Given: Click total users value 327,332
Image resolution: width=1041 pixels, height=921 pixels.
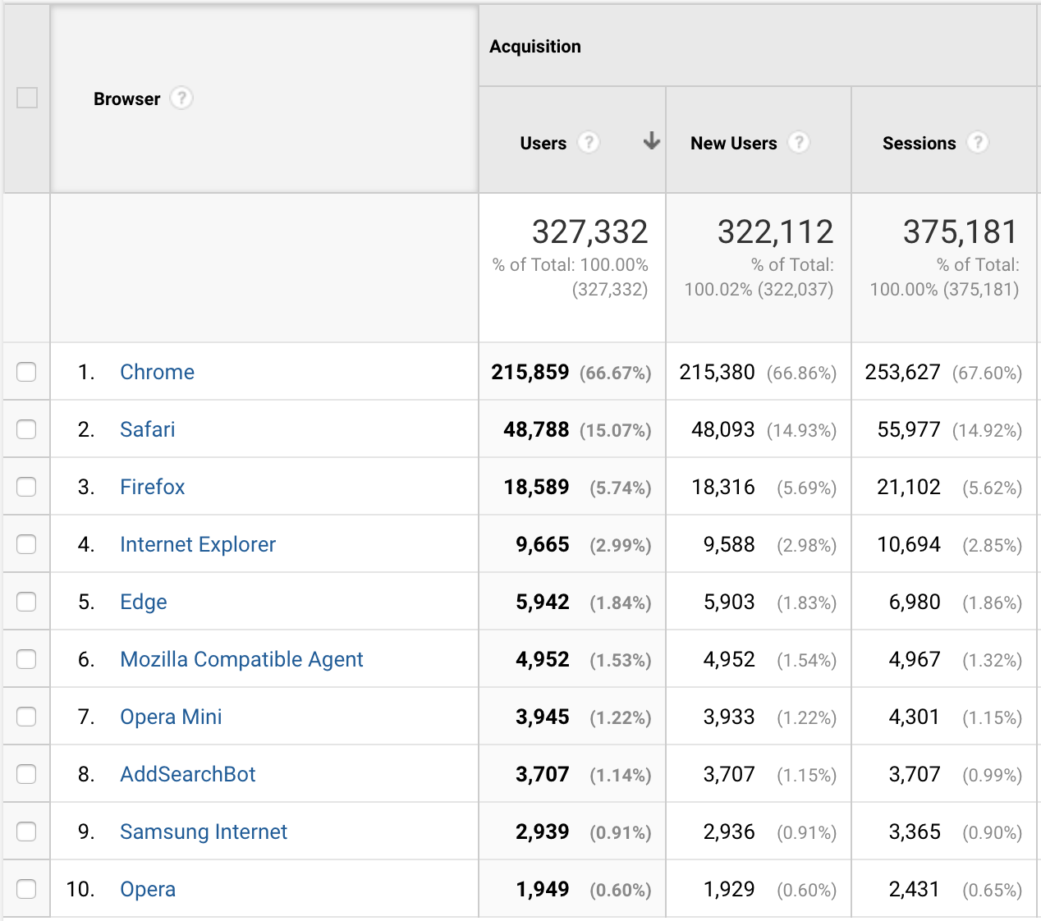Looking at the screenshot, I should coord(589,231).
